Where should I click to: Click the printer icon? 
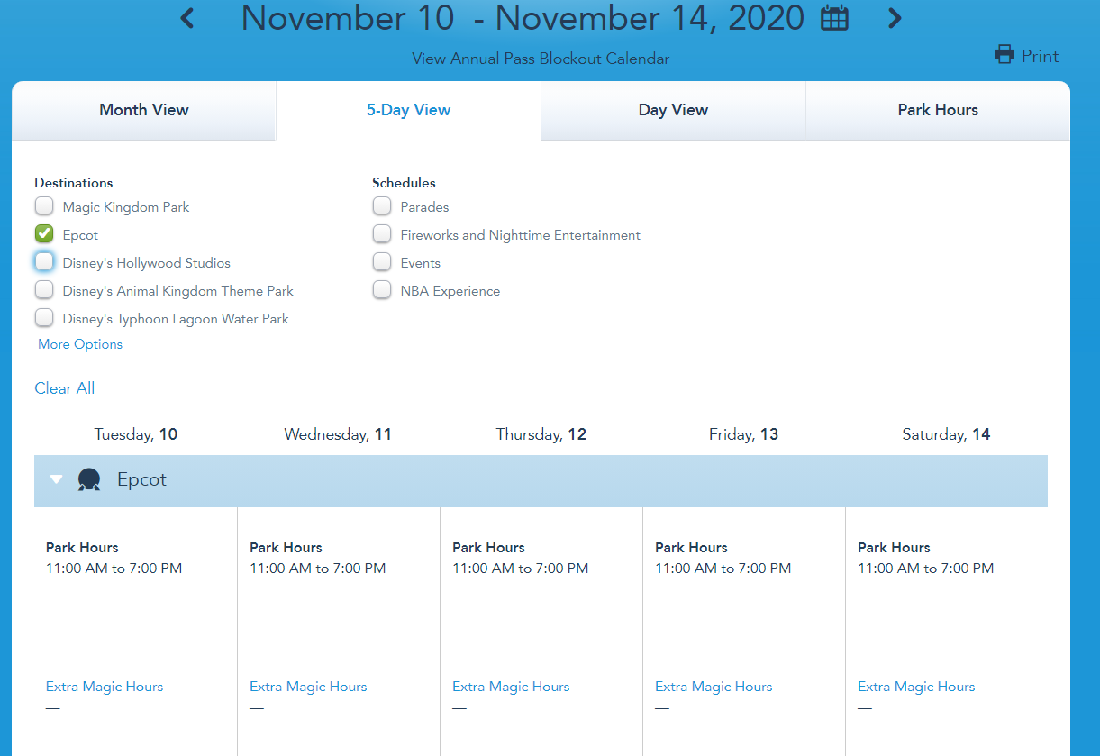coord(1004,56)
